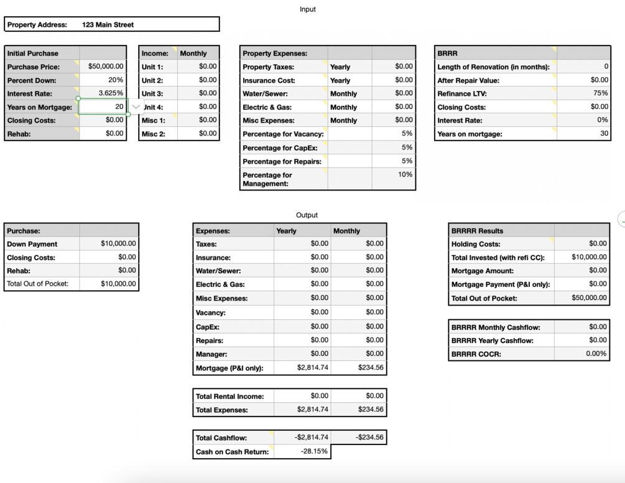
Task: Click the BRRRR Yearly Cashflow value
Action: point(582,340)
